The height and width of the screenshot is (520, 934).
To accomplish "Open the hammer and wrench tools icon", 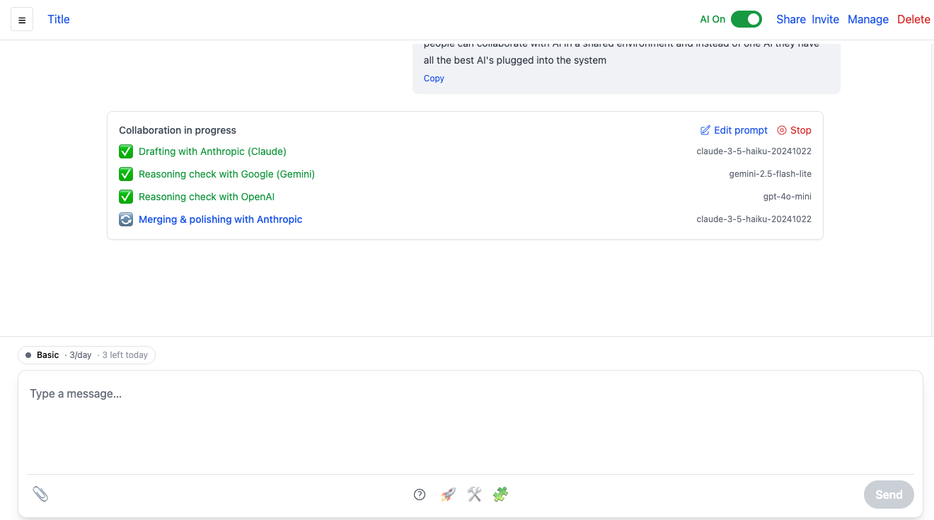I will [x=474, y=495].
